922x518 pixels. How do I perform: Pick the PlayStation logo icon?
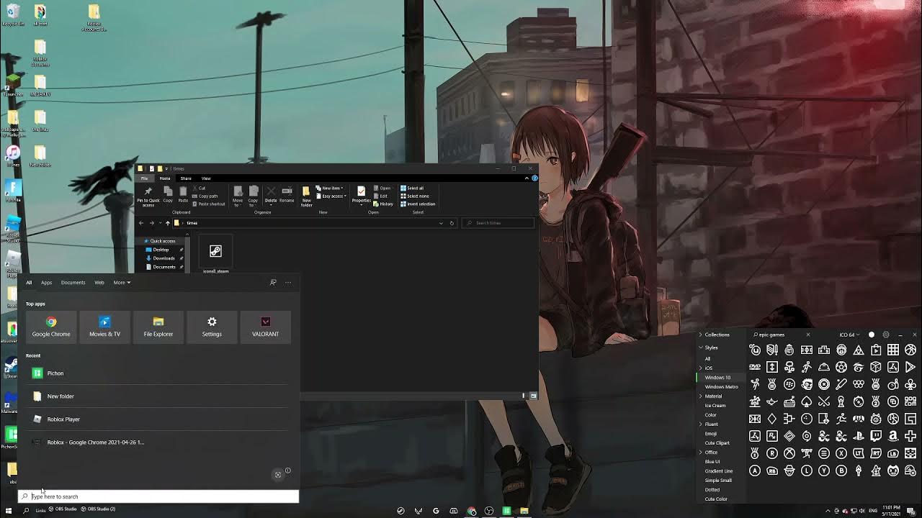click(x=859, y=436)
